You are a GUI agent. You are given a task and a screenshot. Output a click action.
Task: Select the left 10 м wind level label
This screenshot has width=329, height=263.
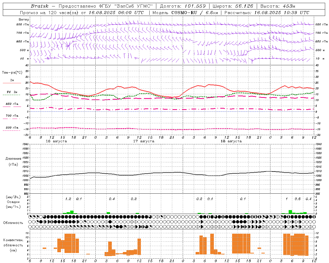(x=24, y=59)
